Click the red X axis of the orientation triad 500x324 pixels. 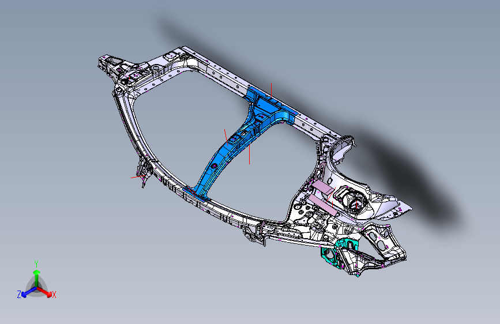(x=45, y=292)
